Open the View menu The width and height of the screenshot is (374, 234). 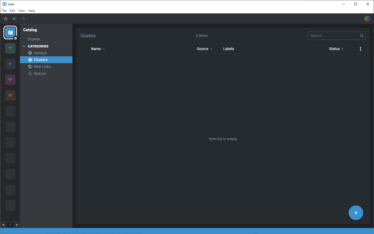[22, 11]
